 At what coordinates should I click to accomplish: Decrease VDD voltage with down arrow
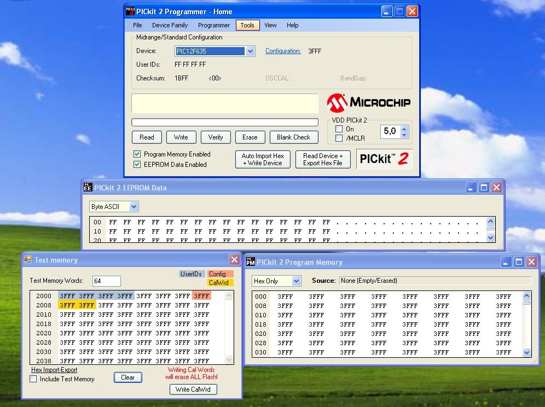click(404, 135)
